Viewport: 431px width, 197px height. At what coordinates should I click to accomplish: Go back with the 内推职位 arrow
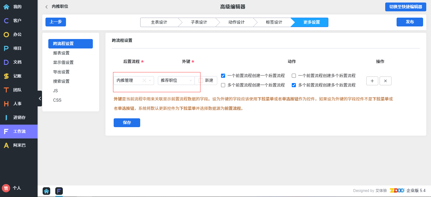click(x=47, y=7)
